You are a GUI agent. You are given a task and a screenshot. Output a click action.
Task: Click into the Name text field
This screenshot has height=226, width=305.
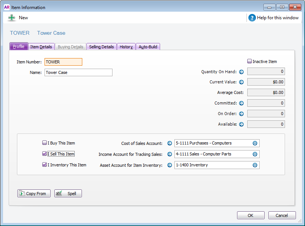click(x=78, y=72)
